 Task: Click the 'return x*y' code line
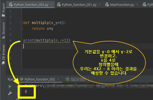43,29
